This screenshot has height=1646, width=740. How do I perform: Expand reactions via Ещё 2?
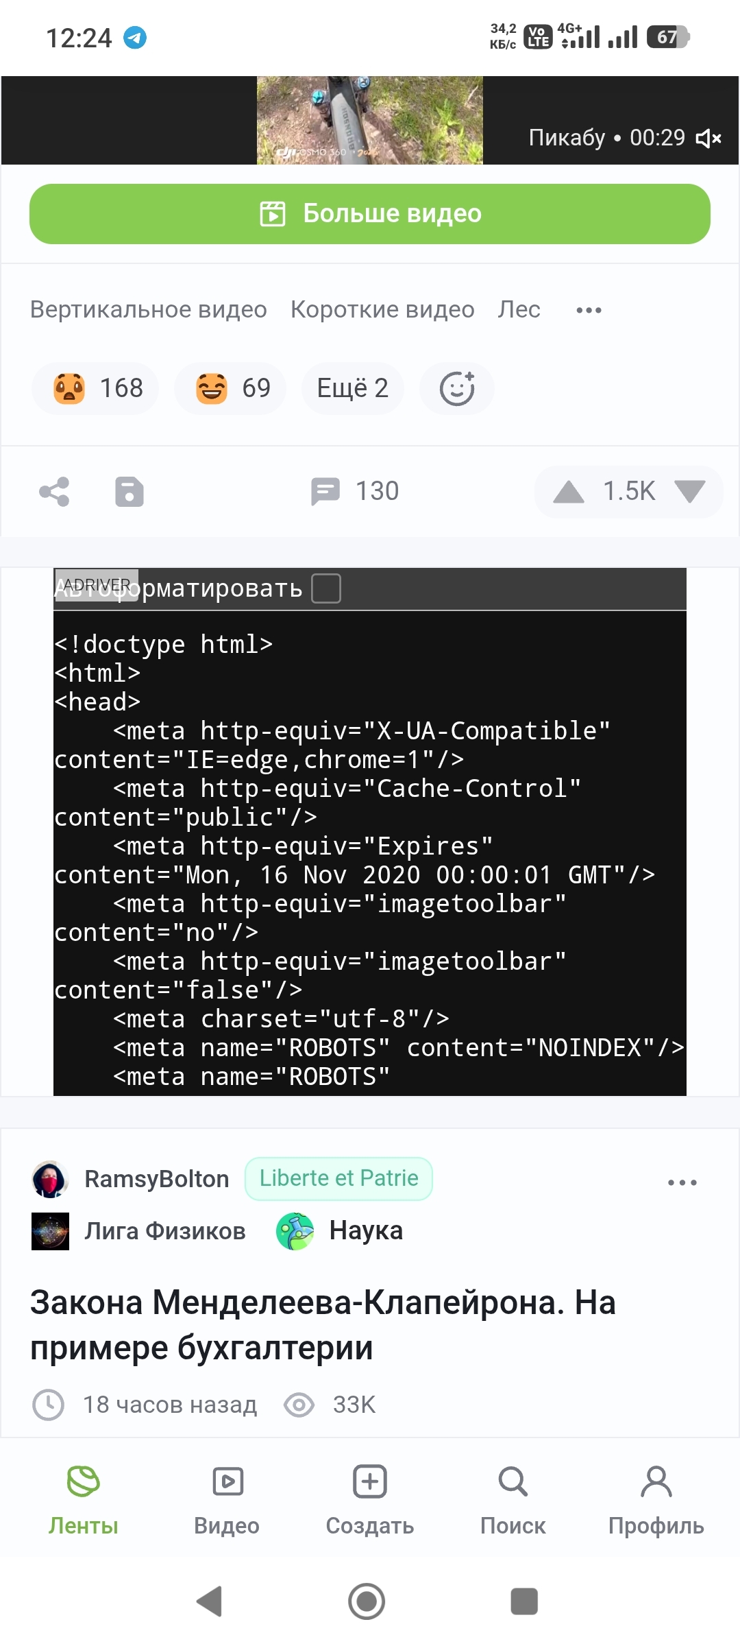353,388
